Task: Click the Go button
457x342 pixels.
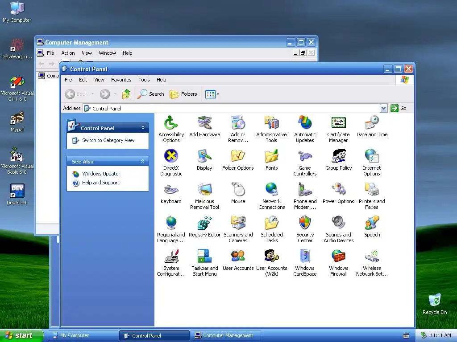Action: coord(399,109)
